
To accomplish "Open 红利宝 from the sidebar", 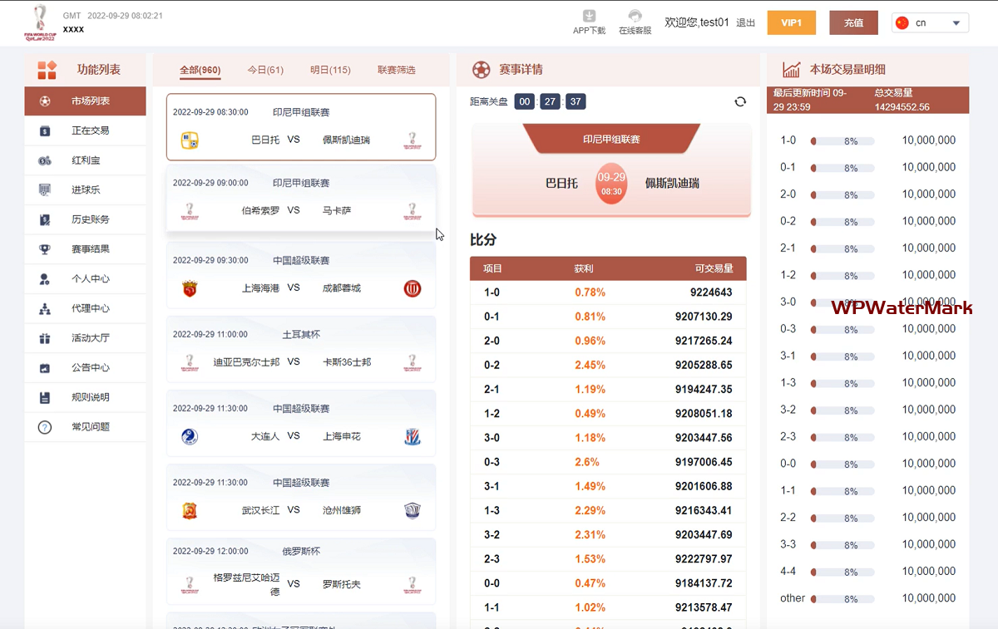I will coord(86,160).
